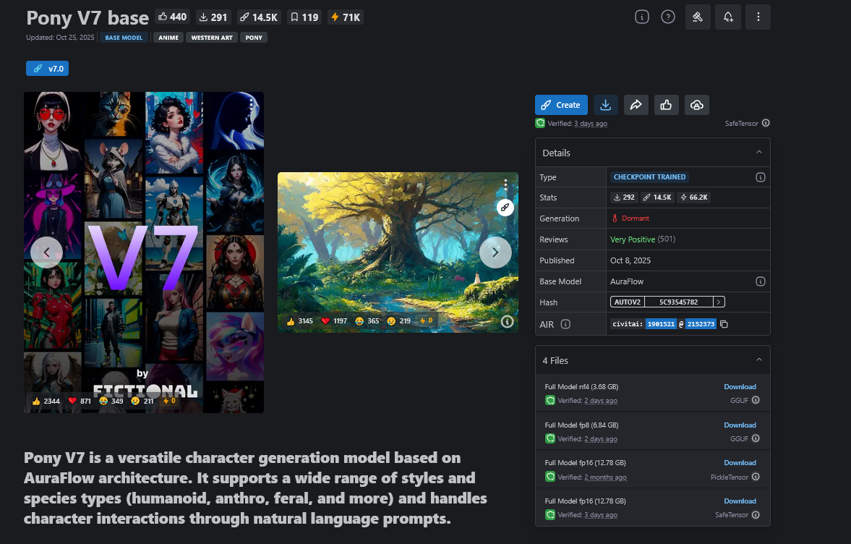Go to previous gallery image
This screenshot has width=851, height=544.
pos(46,252)
